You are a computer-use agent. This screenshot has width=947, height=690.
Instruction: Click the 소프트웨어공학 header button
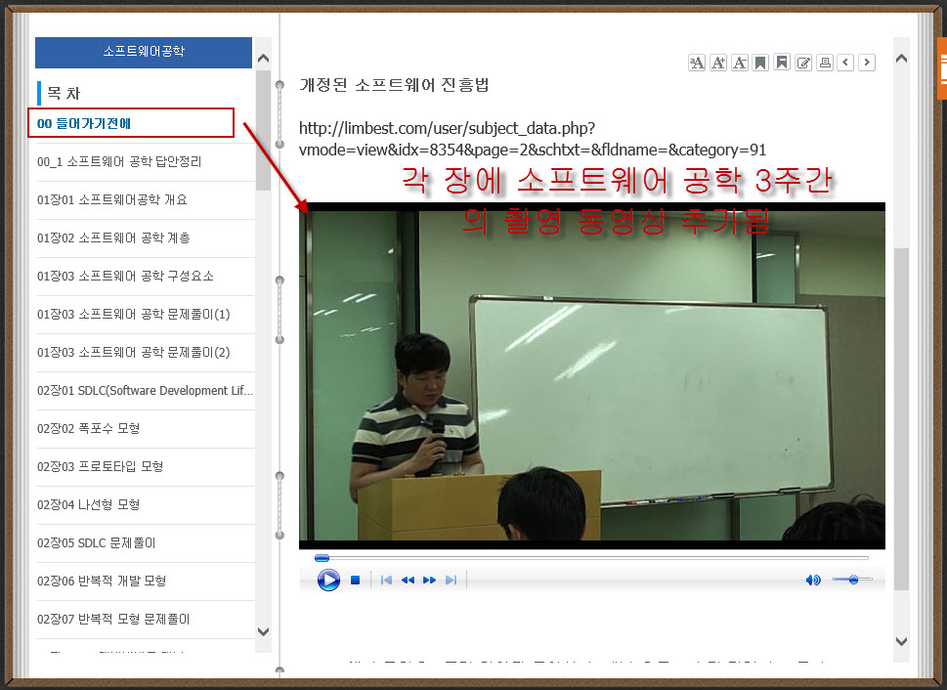[x=144, y=52]
